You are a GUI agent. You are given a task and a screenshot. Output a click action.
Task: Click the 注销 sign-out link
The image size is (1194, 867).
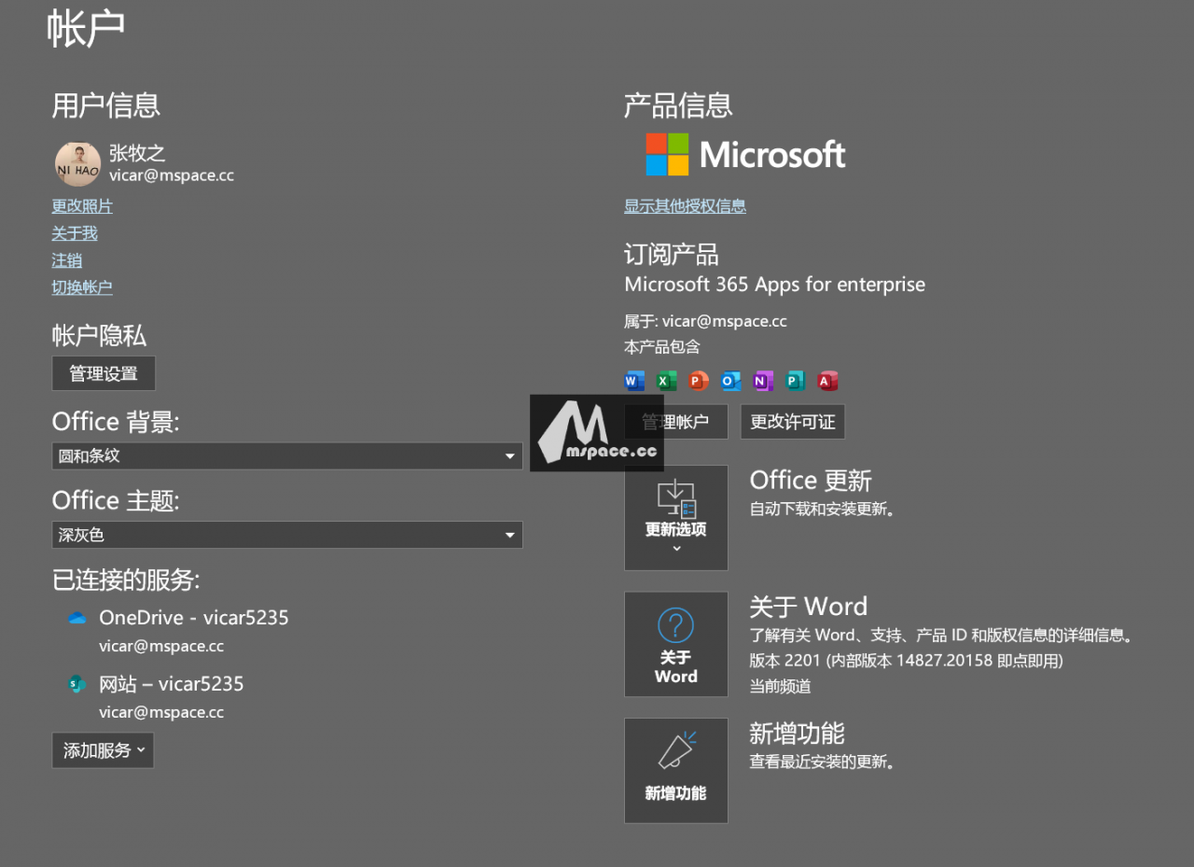click(x=67, y=260)
